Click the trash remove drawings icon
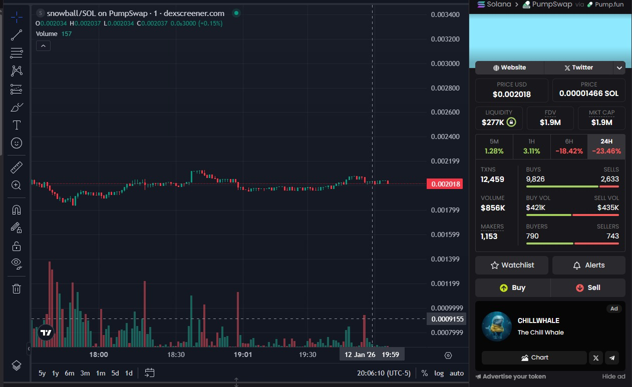The width and height of the screenshot is (632, 387). click(17, 288)
